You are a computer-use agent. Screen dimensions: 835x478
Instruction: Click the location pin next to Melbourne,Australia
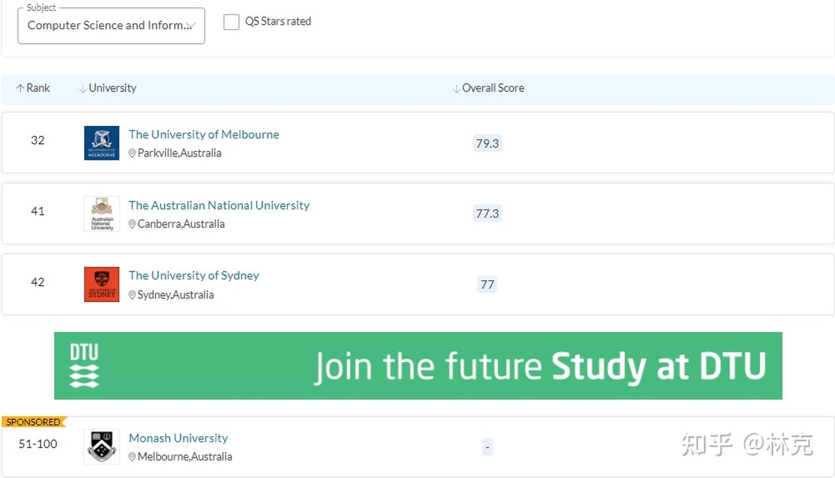tap(132, 457)
